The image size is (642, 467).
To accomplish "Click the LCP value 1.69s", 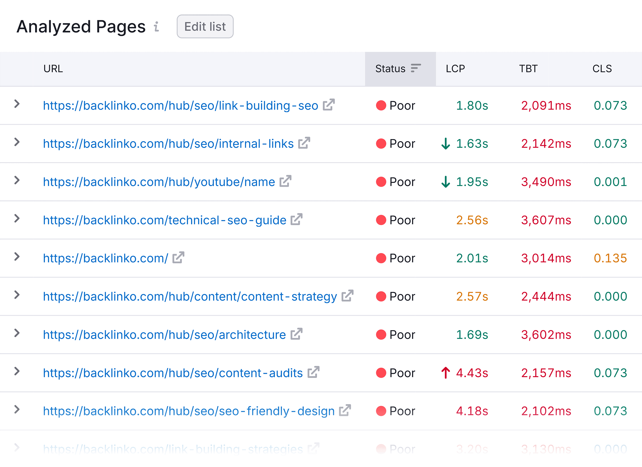I will click(x=472, y=335).
